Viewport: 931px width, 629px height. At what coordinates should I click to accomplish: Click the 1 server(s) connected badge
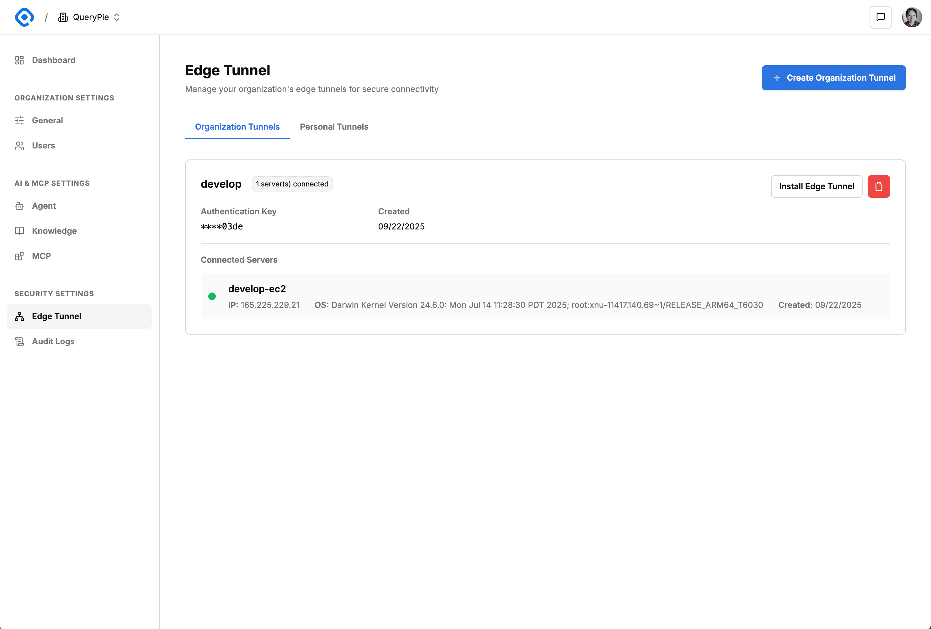(292, 184)
